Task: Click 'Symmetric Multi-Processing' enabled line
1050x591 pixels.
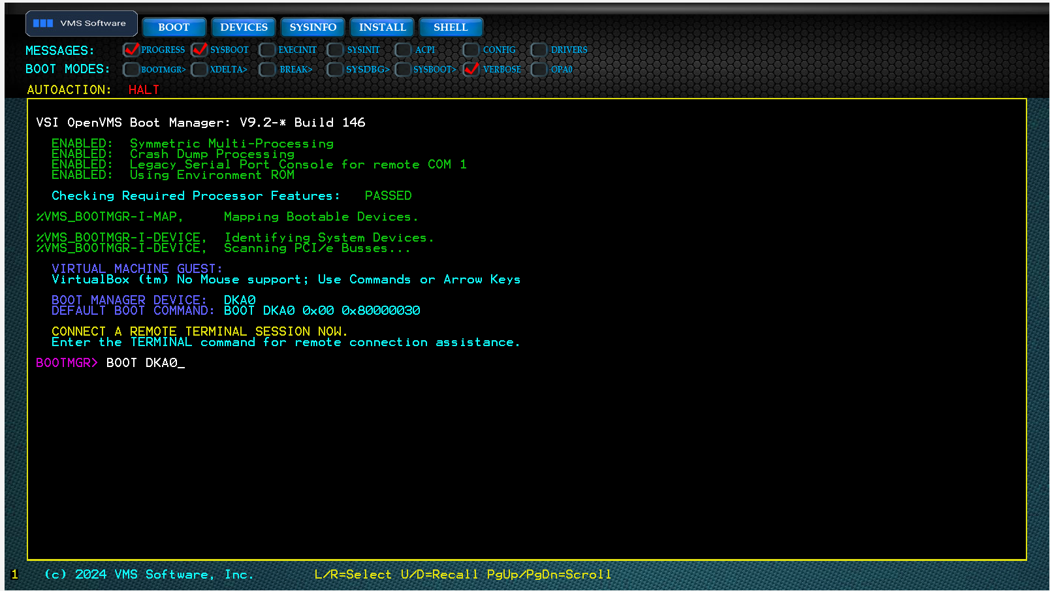Action: [193, 143]
